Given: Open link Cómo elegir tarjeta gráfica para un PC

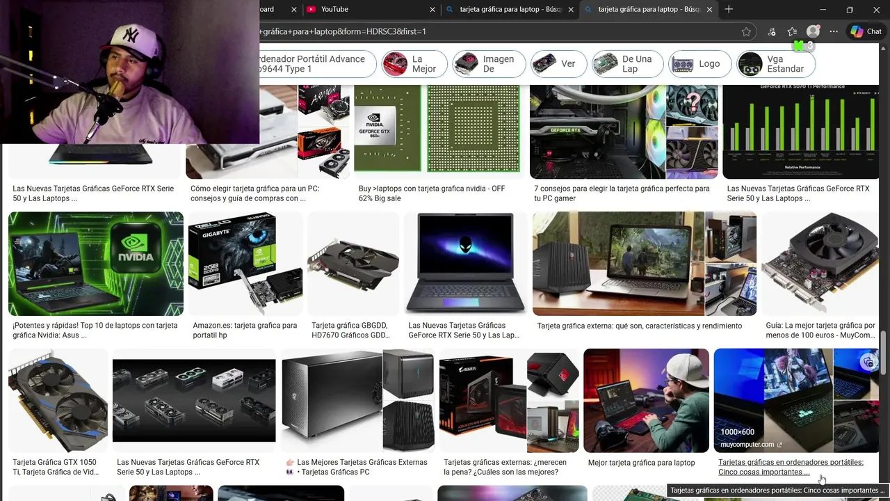Looking at the screenshot, I should 255,193.
